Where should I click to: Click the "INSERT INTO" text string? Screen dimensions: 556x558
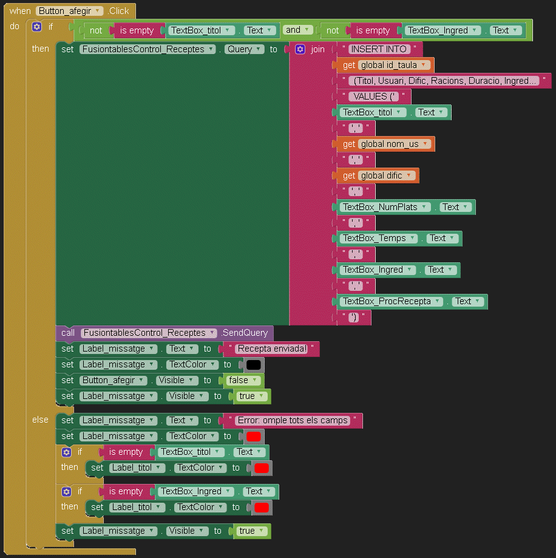point(378,49)
